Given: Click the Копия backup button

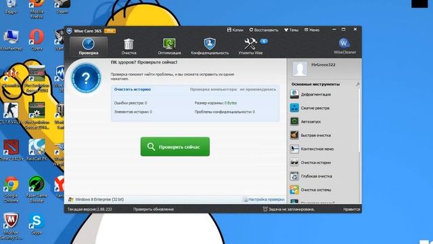Looking at the screenshot, I should 235,30.
